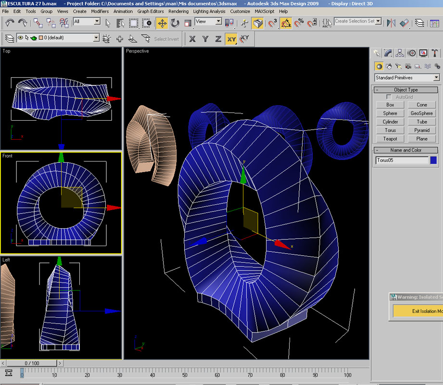Viewport: 443px width, 385px height.
Task: Select the Rotate transform tool
Action: [175, 23]
